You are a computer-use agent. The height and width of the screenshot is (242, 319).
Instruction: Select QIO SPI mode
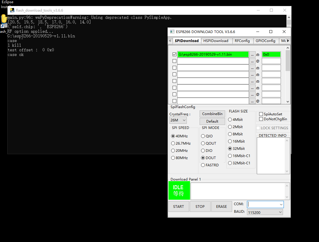coord(203,136)
